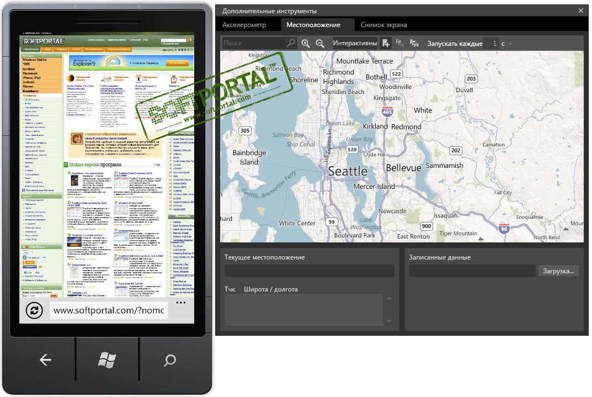Click the route 99 marker near White Center
The height and width of the screenshot is (397, 592).
(x=331, y=222)
